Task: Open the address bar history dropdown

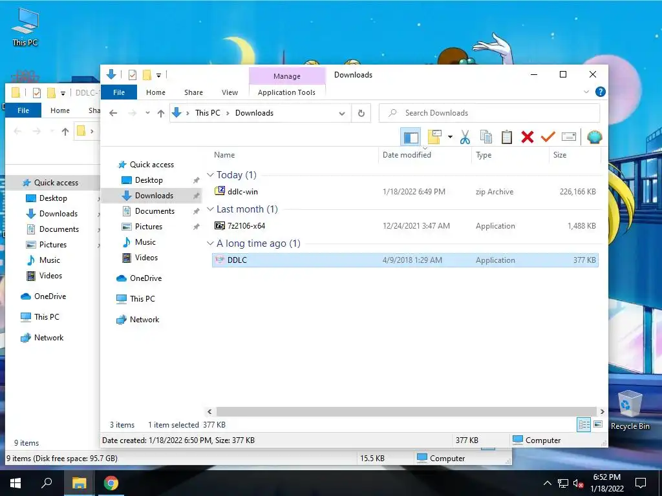Action: [342, 113]
